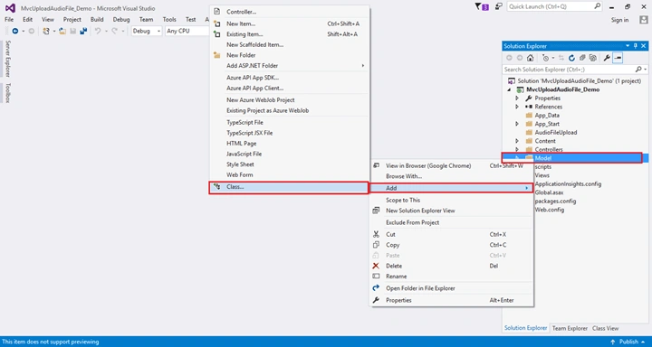Expand the App_Start folder arrow
The image size is (652, 347).
(517, 124)
